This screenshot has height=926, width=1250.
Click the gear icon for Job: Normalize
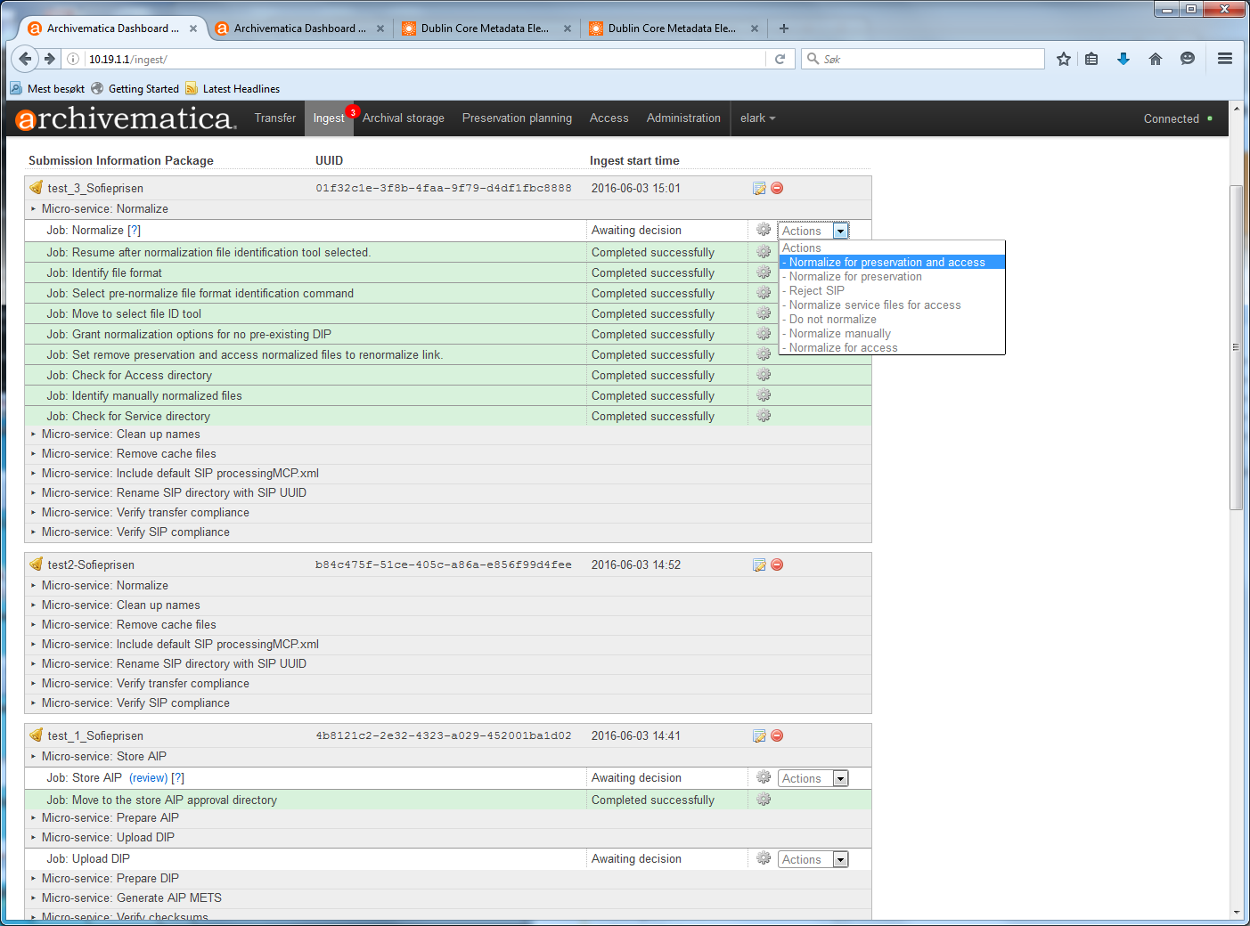click(x=764, y=230)
